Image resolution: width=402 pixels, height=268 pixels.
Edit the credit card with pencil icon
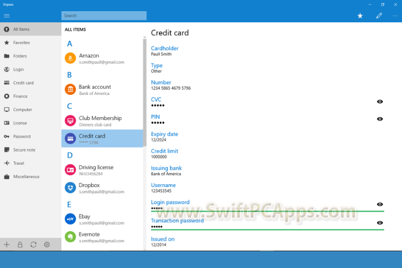tap(379, 16)
